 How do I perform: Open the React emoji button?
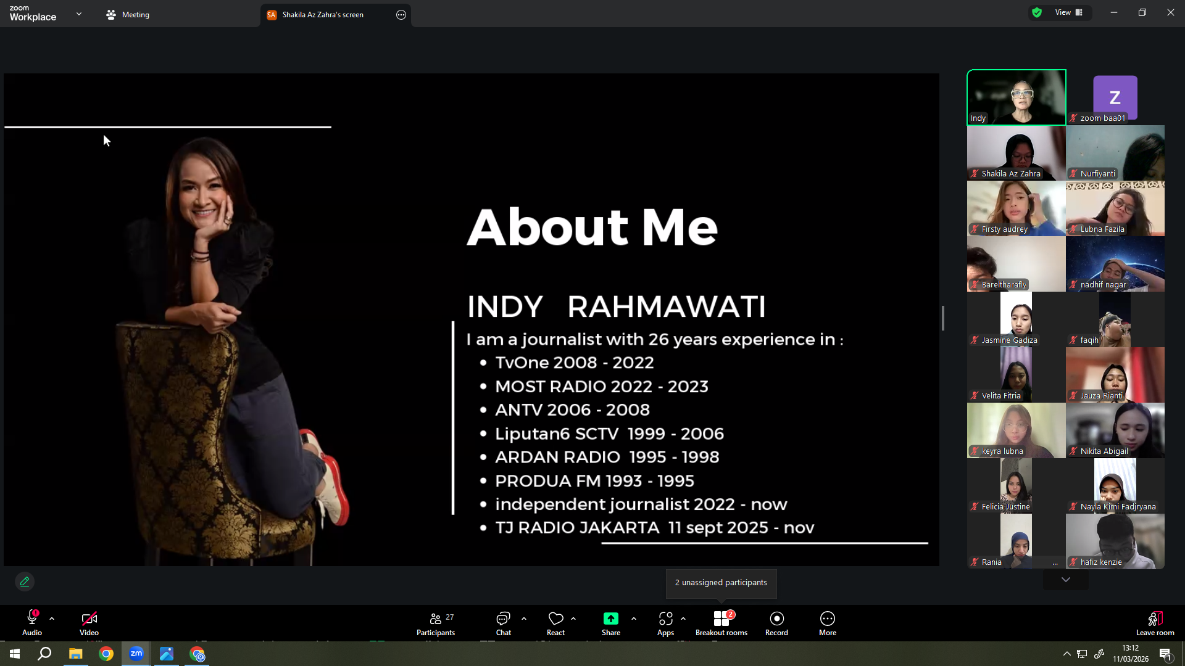coord(555,623)
